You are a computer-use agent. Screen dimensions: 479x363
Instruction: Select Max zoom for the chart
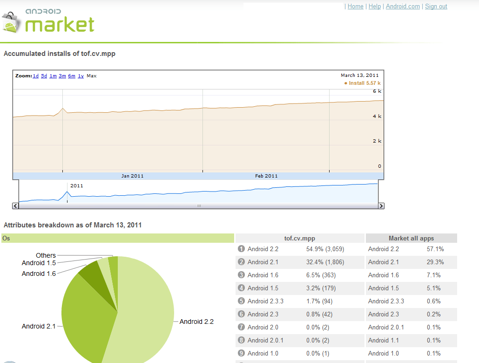92,76
